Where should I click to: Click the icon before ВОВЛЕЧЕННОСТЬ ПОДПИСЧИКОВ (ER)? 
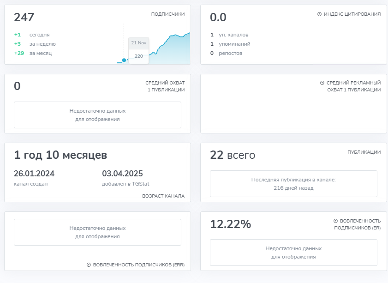(x=335, y=221)
